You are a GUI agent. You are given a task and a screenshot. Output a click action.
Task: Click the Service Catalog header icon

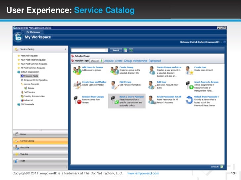pos(17,49)
